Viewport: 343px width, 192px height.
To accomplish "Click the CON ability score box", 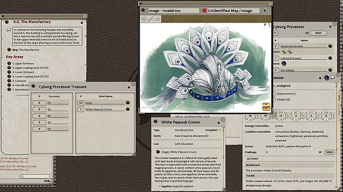I will [x=281, y=116].
